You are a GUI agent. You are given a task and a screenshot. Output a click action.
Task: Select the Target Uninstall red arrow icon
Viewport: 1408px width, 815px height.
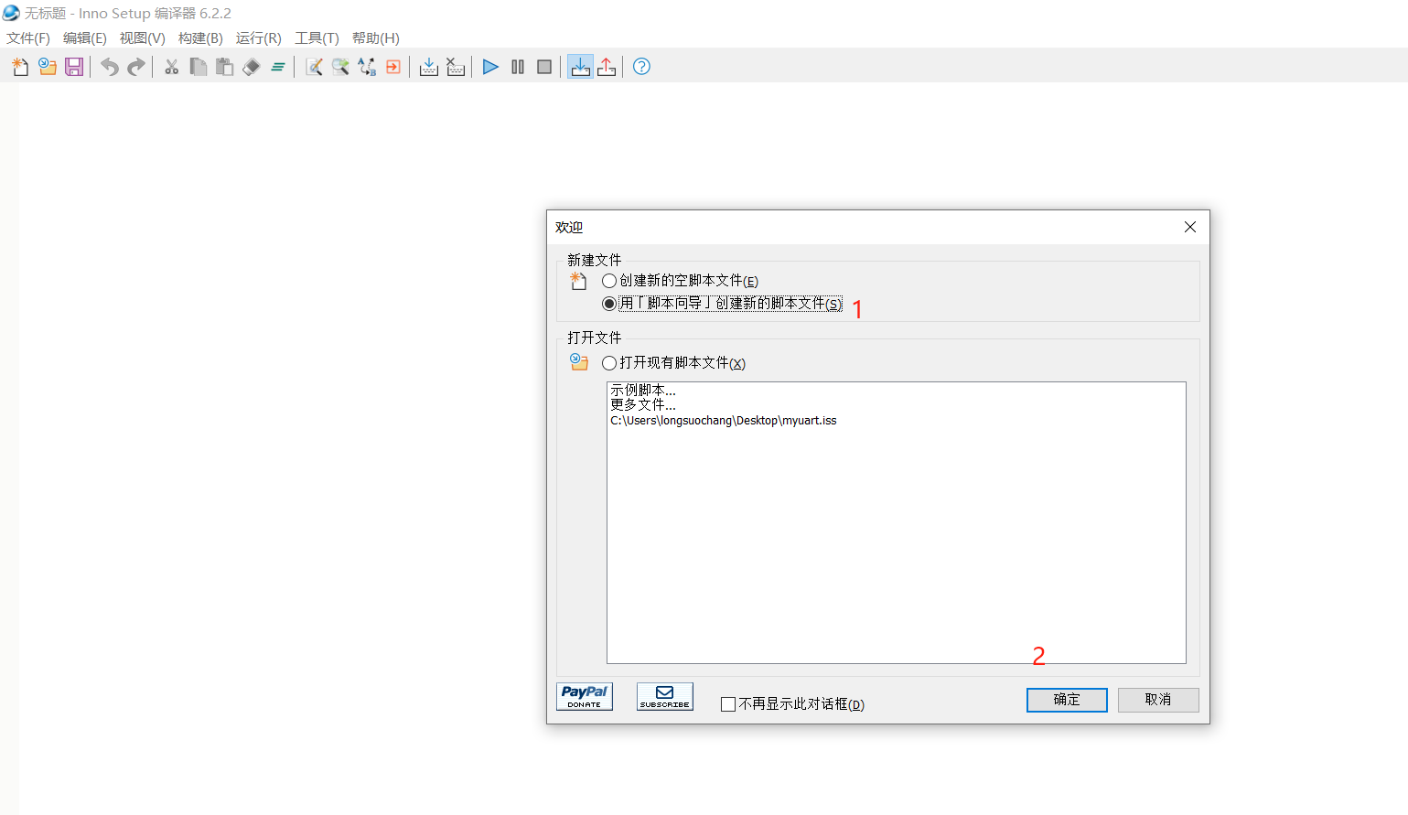coord(607,67)
